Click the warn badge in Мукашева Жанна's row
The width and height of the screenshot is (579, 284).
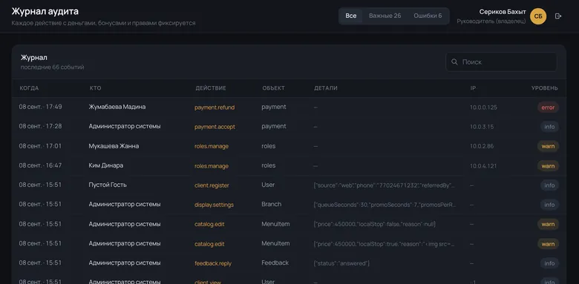coord(548,146)
